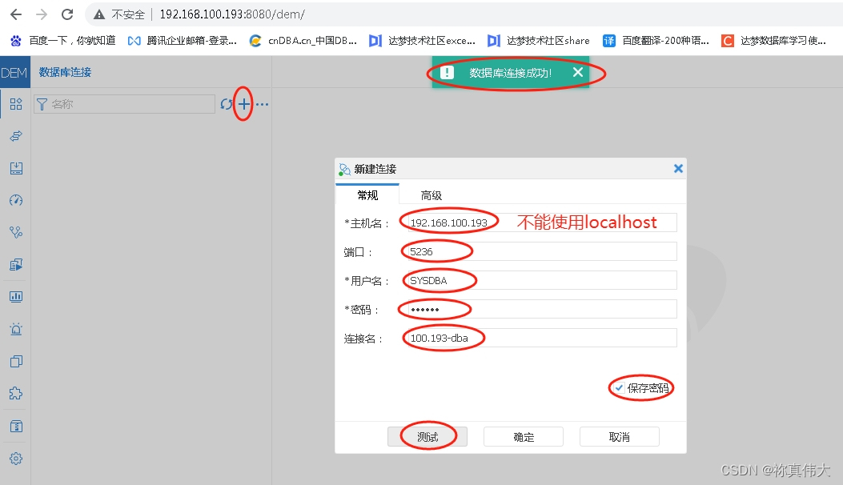The width and height of the screenshot is (843, 485).
Task: Click the 数据库连接 panel title
Action: 65,73
